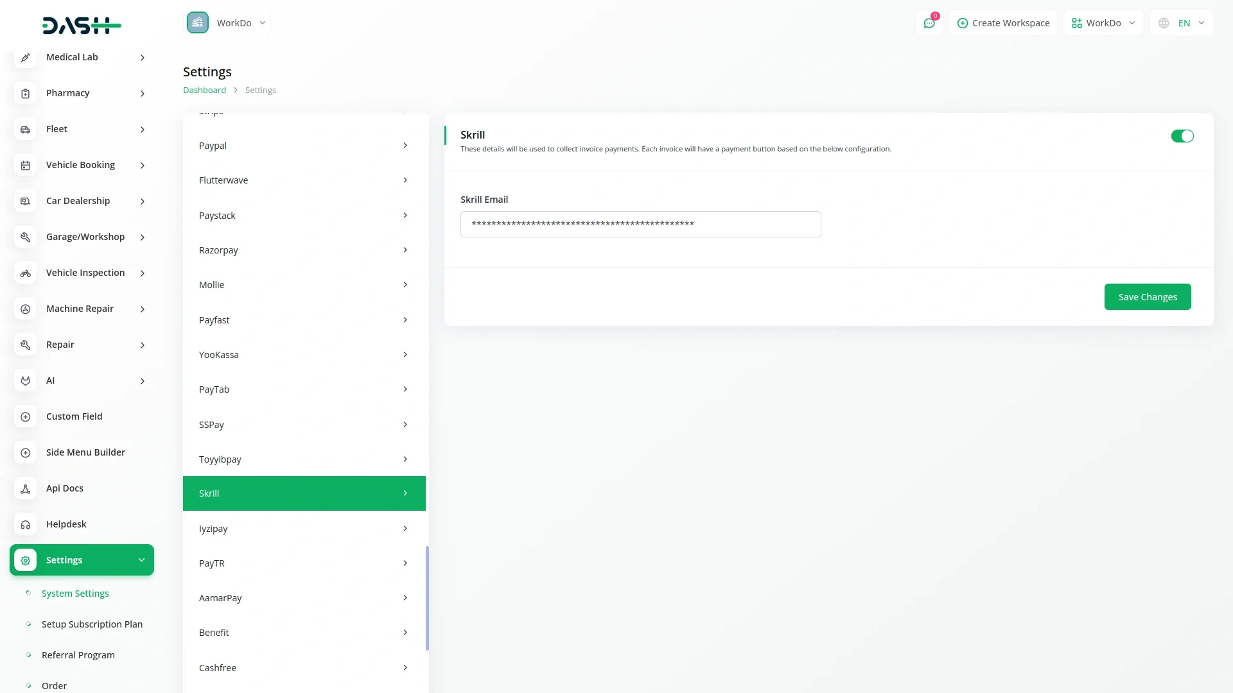Click the Save Changes button
The height and width of the screenshot is (693, 1233).
[1147, 297]
